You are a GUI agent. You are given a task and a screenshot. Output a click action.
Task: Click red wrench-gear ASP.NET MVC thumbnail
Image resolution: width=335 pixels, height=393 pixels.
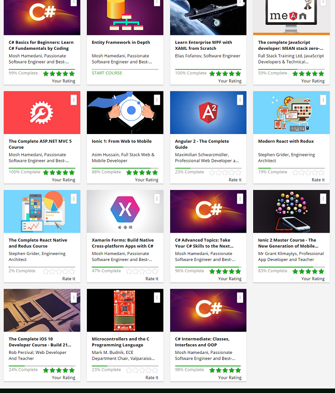coord(42,113)
